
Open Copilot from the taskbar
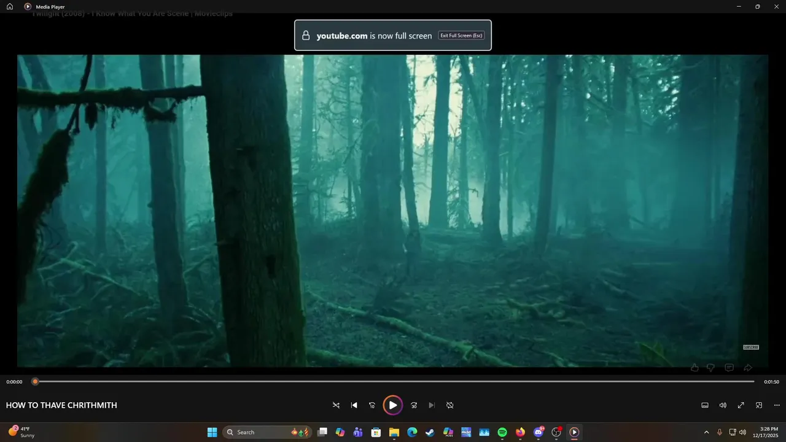[x=340, y=432]
